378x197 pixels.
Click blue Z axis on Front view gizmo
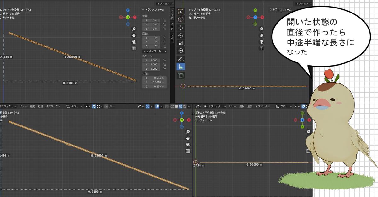[128, 11]
